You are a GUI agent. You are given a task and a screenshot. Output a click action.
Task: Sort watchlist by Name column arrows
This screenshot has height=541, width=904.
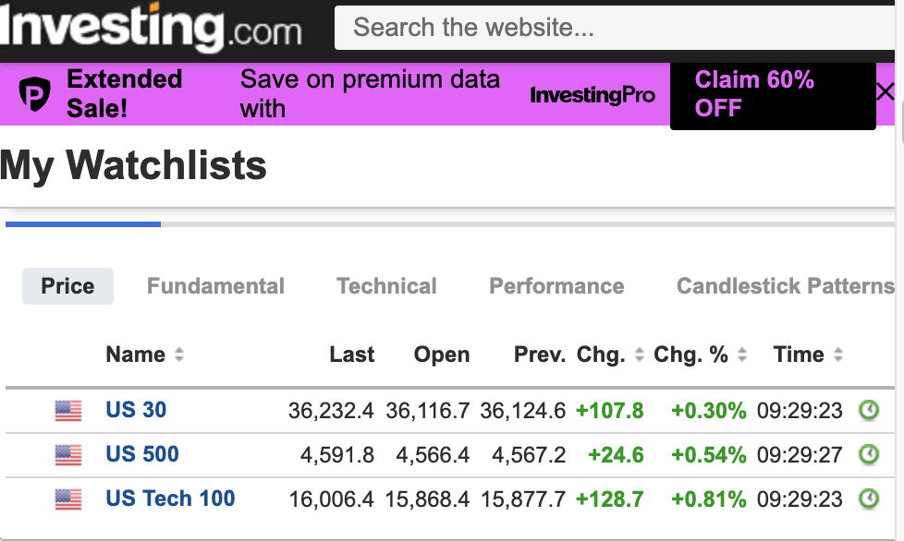pyautogui.click(x=179, y=355)
